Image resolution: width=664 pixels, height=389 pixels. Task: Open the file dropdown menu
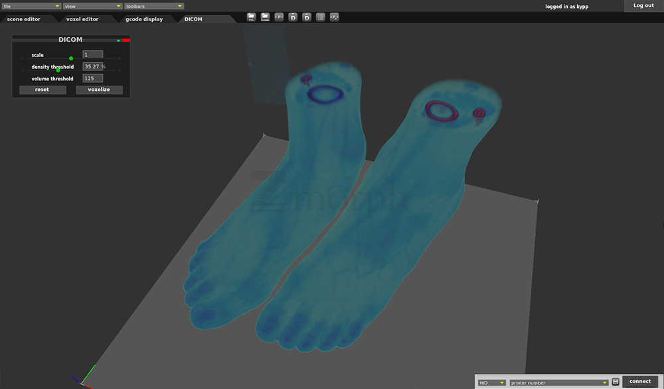[31, 6]
